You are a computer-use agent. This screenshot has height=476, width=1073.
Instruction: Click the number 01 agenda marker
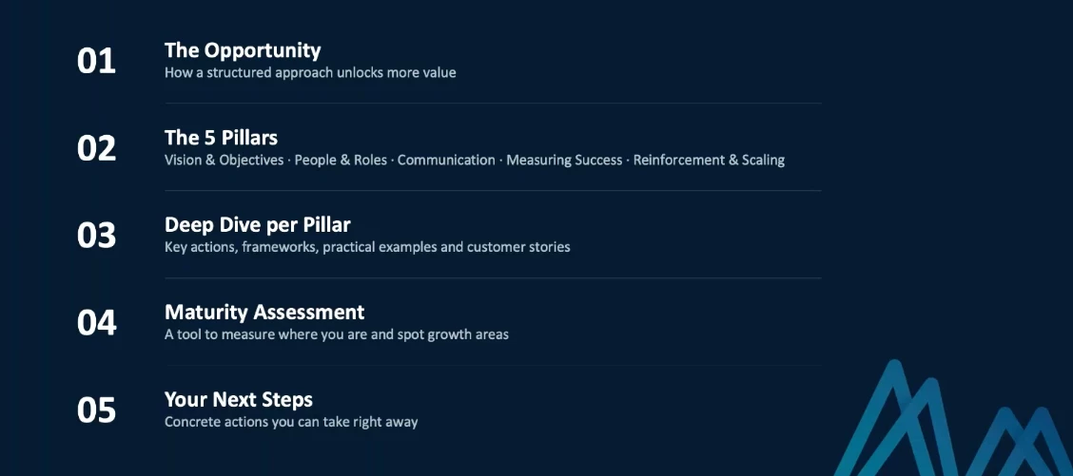tap(96, 62)
